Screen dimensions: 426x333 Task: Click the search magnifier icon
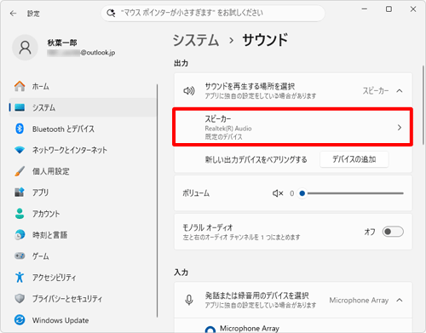pyautogui.click(x=111, y=13)
